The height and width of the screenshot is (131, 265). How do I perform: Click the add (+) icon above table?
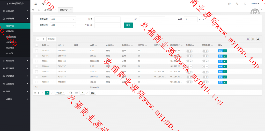(38, 39)
